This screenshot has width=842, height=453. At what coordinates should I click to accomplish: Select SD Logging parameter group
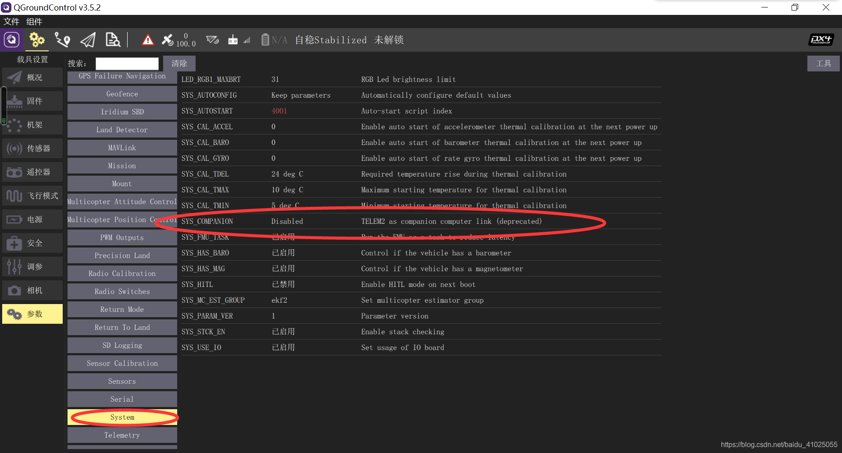(x=122, y=345)
